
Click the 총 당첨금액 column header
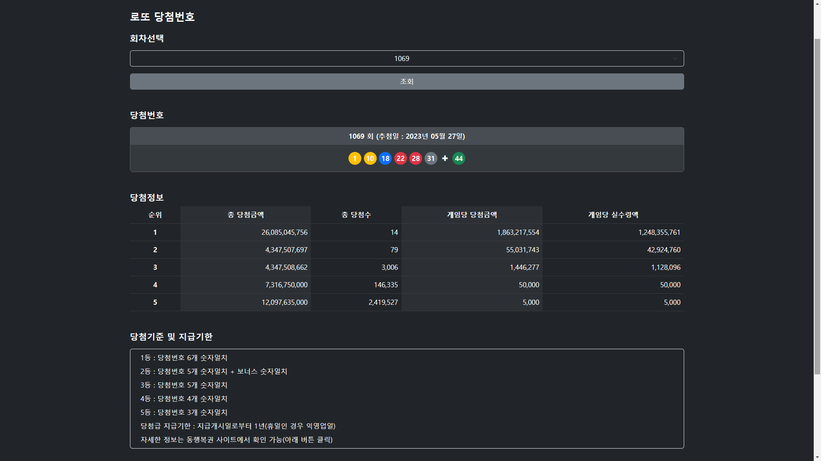245,215
